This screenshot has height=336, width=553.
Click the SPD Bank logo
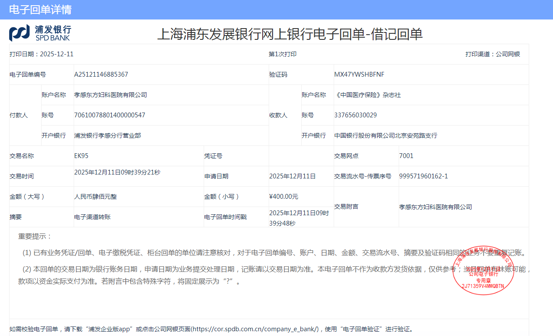click(x=40, y=33)
